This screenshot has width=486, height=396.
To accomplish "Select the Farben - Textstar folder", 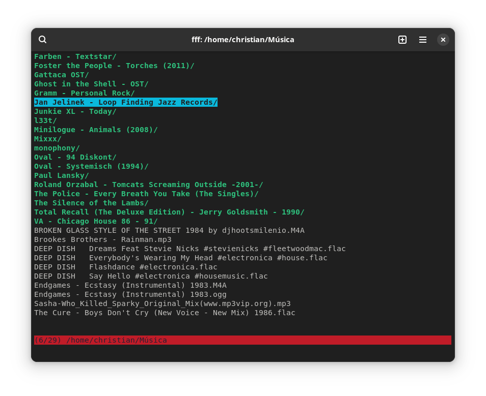I will tap(75, 56).
